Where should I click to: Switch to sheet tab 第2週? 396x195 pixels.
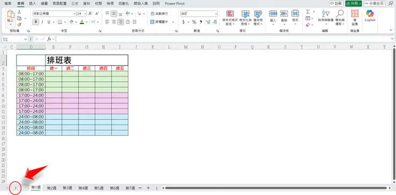51,188
